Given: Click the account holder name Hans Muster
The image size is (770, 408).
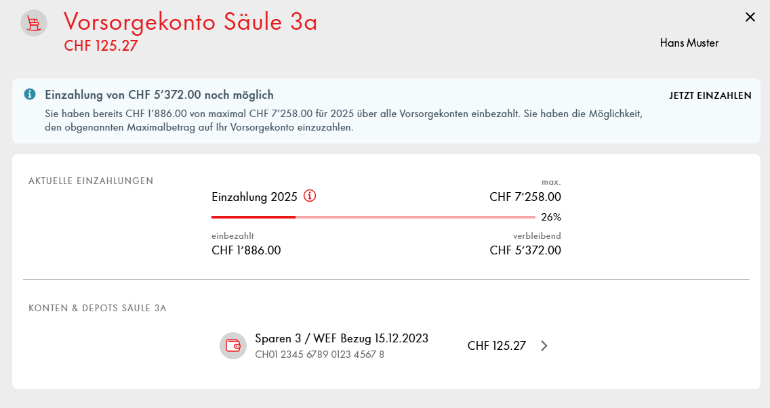Looking at the screenshot, I should (x=689, y=43).
